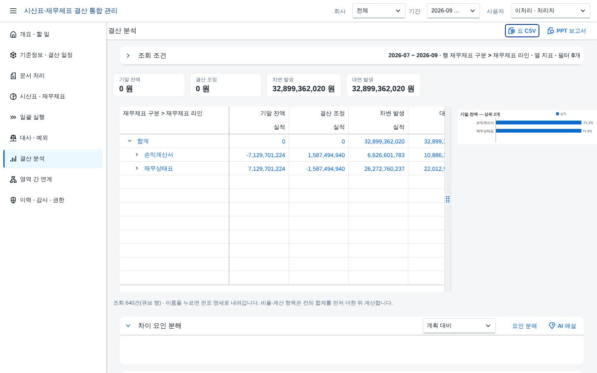The image size is (597, 373).
Task: Click the 결산 조정 0 원 summary card
Action: pos(226,85)
